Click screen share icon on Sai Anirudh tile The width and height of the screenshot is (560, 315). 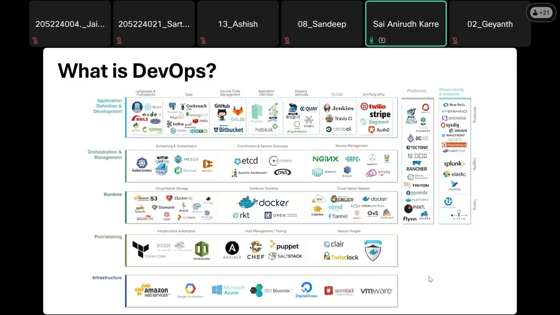click(382, 40)
